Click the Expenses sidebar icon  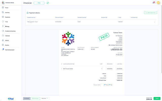(x=3, y=17)
